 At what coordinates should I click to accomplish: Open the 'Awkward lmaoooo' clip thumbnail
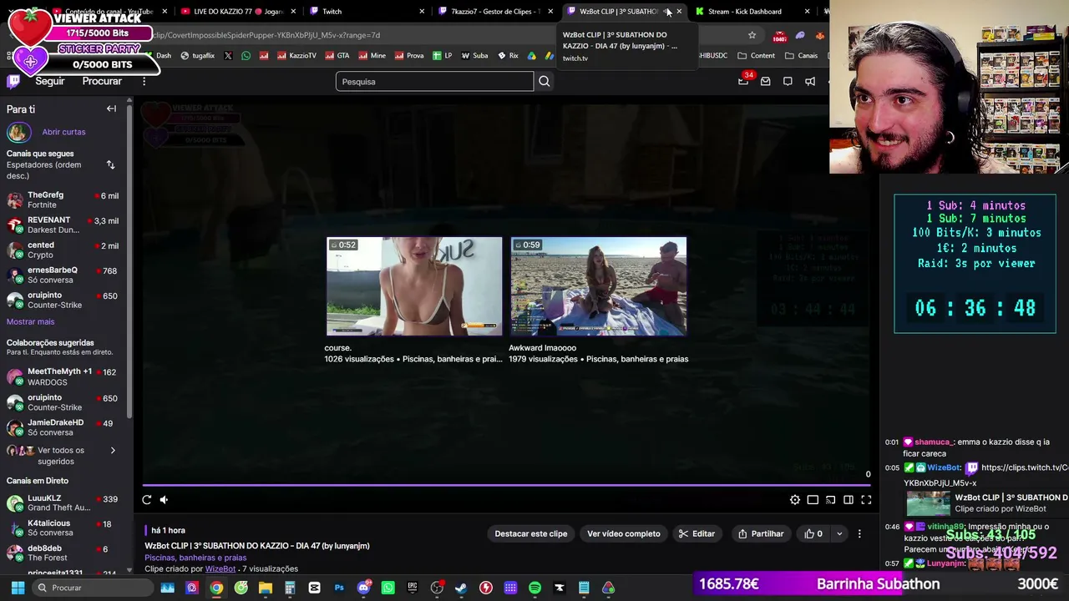[599, 286]
